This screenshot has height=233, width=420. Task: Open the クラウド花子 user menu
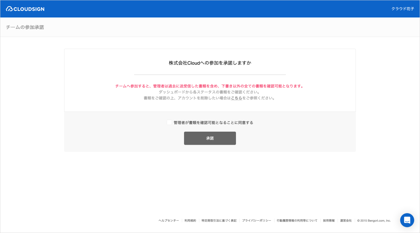pos(402,9)
